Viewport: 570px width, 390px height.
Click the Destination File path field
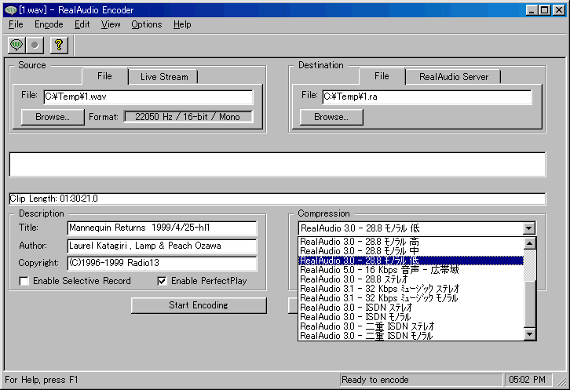tap(427, 97)
